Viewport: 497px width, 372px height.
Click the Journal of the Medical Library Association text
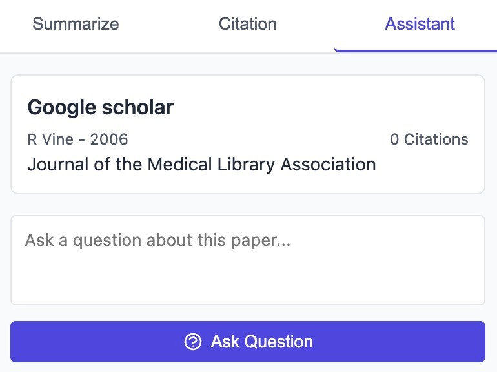click(201, 164)
